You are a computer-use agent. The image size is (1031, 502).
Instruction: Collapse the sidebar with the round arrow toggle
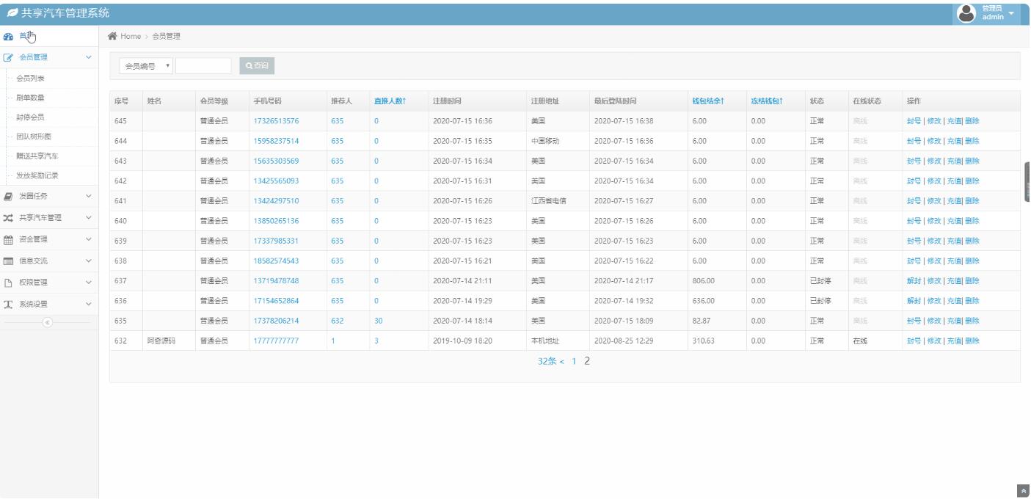point(48,321)
